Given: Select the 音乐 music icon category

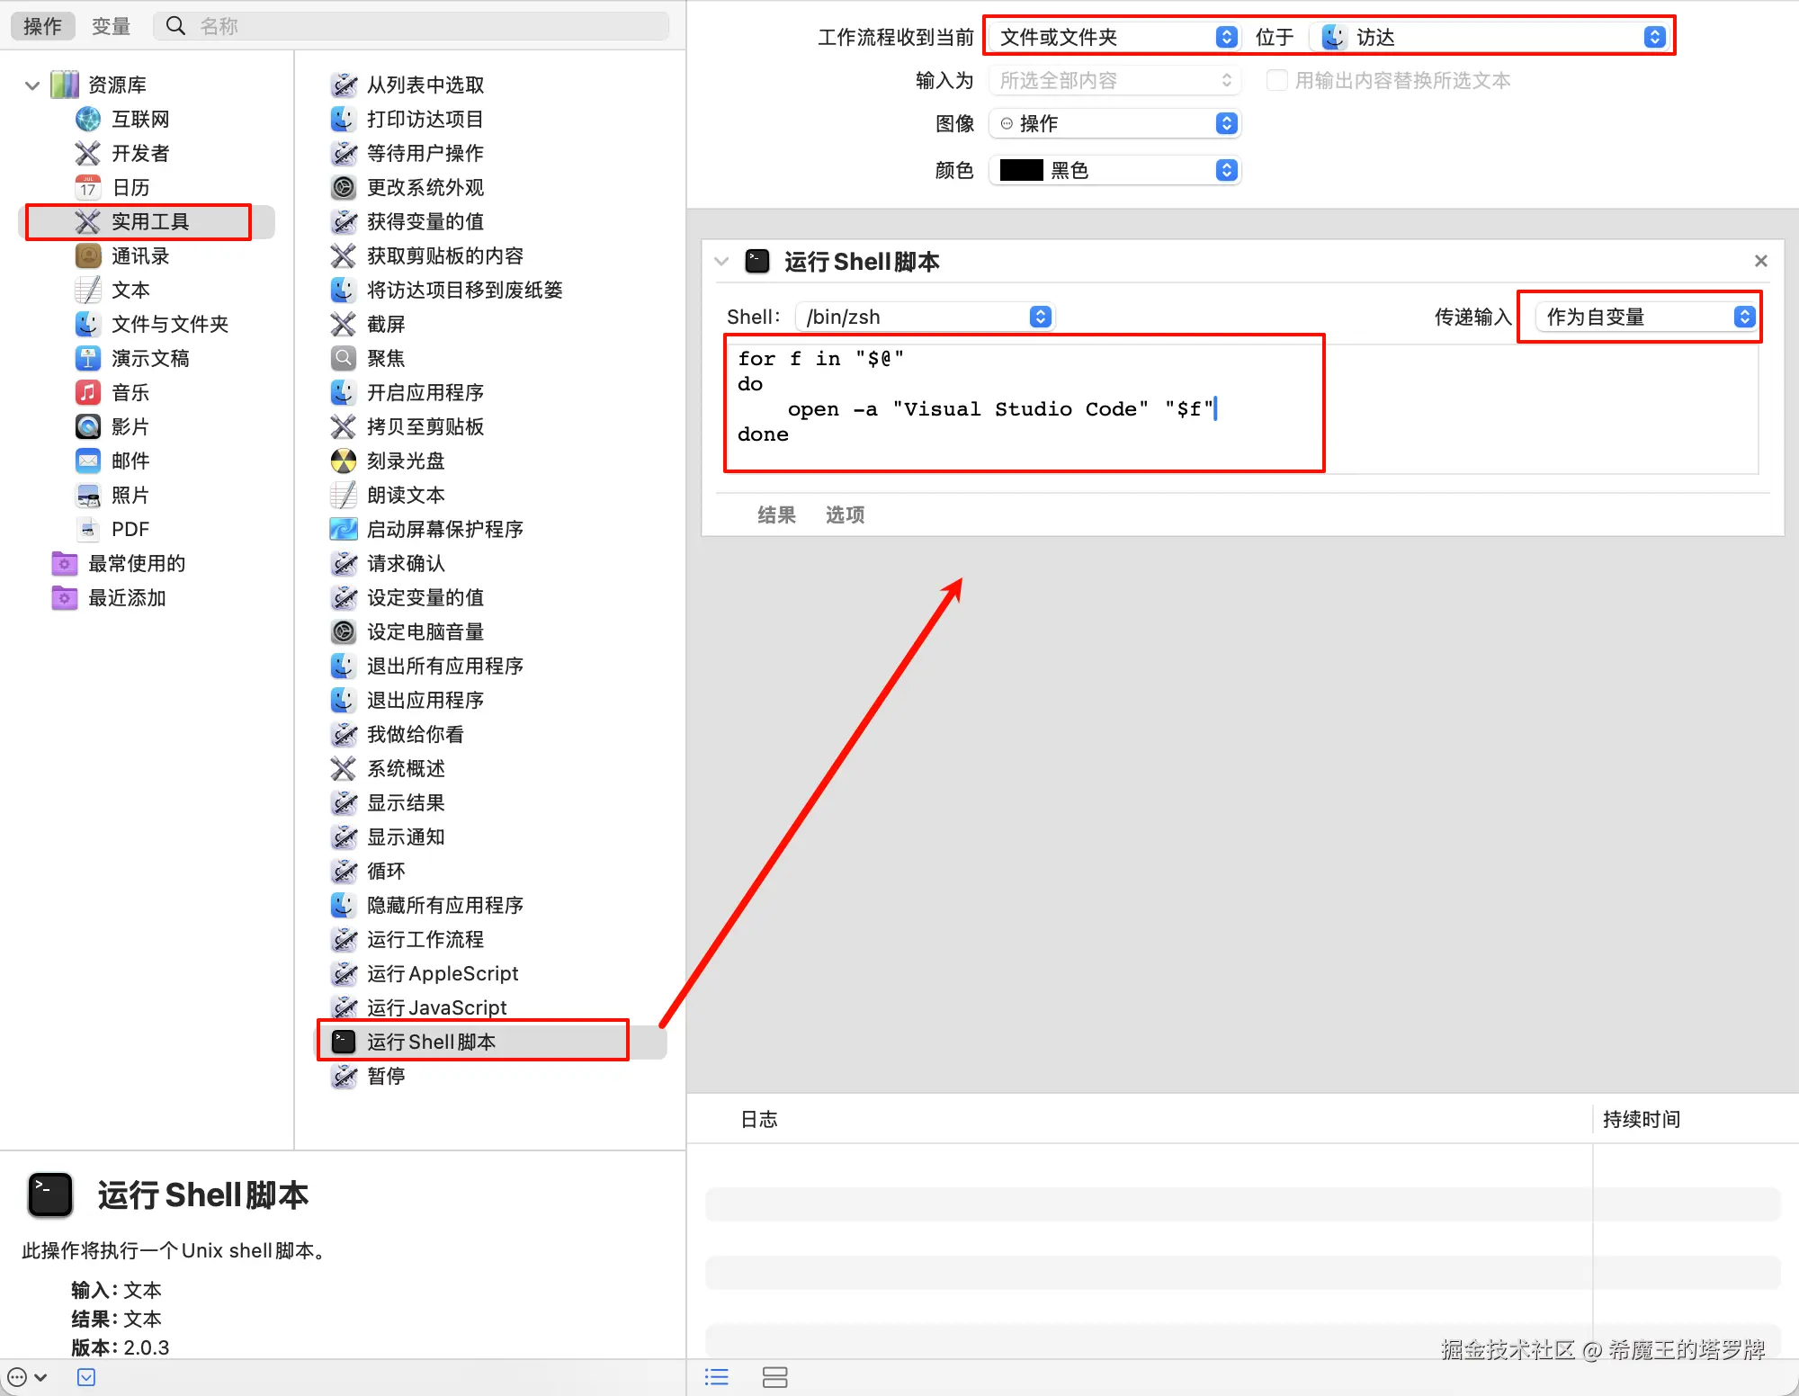Looking at the screenshot, I should (x=88, y=392).
